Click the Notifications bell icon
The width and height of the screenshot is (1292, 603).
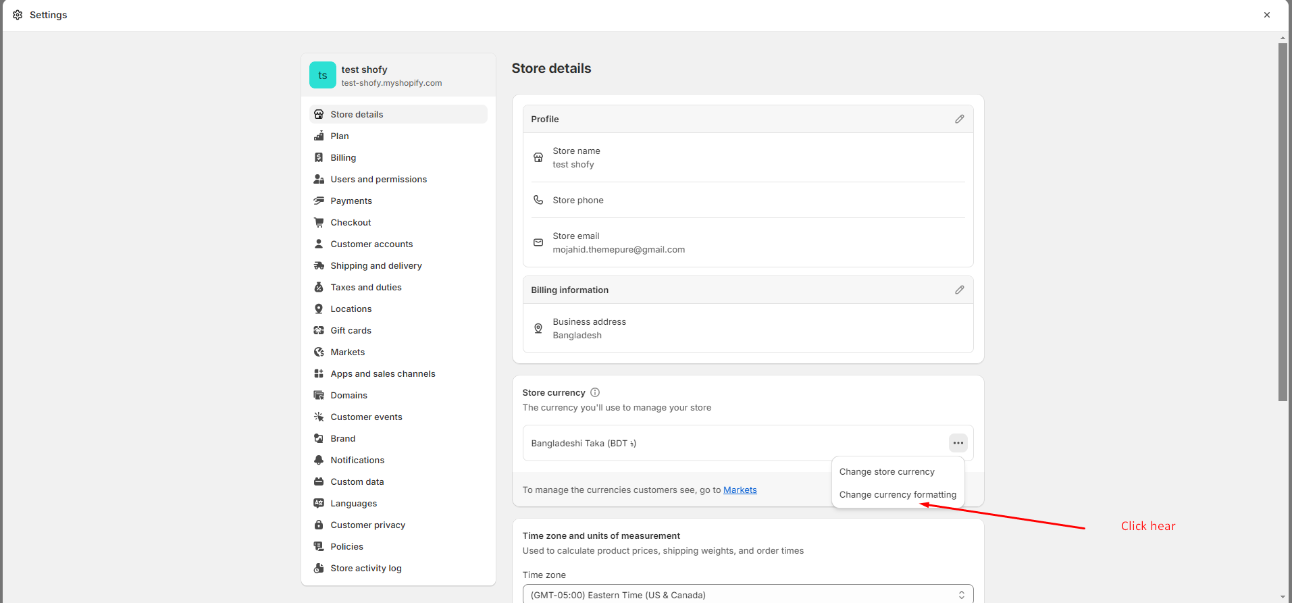coord(319,460)
